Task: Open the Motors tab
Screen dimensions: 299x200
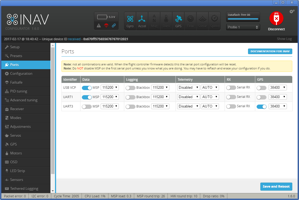Action: click(26, 153)
